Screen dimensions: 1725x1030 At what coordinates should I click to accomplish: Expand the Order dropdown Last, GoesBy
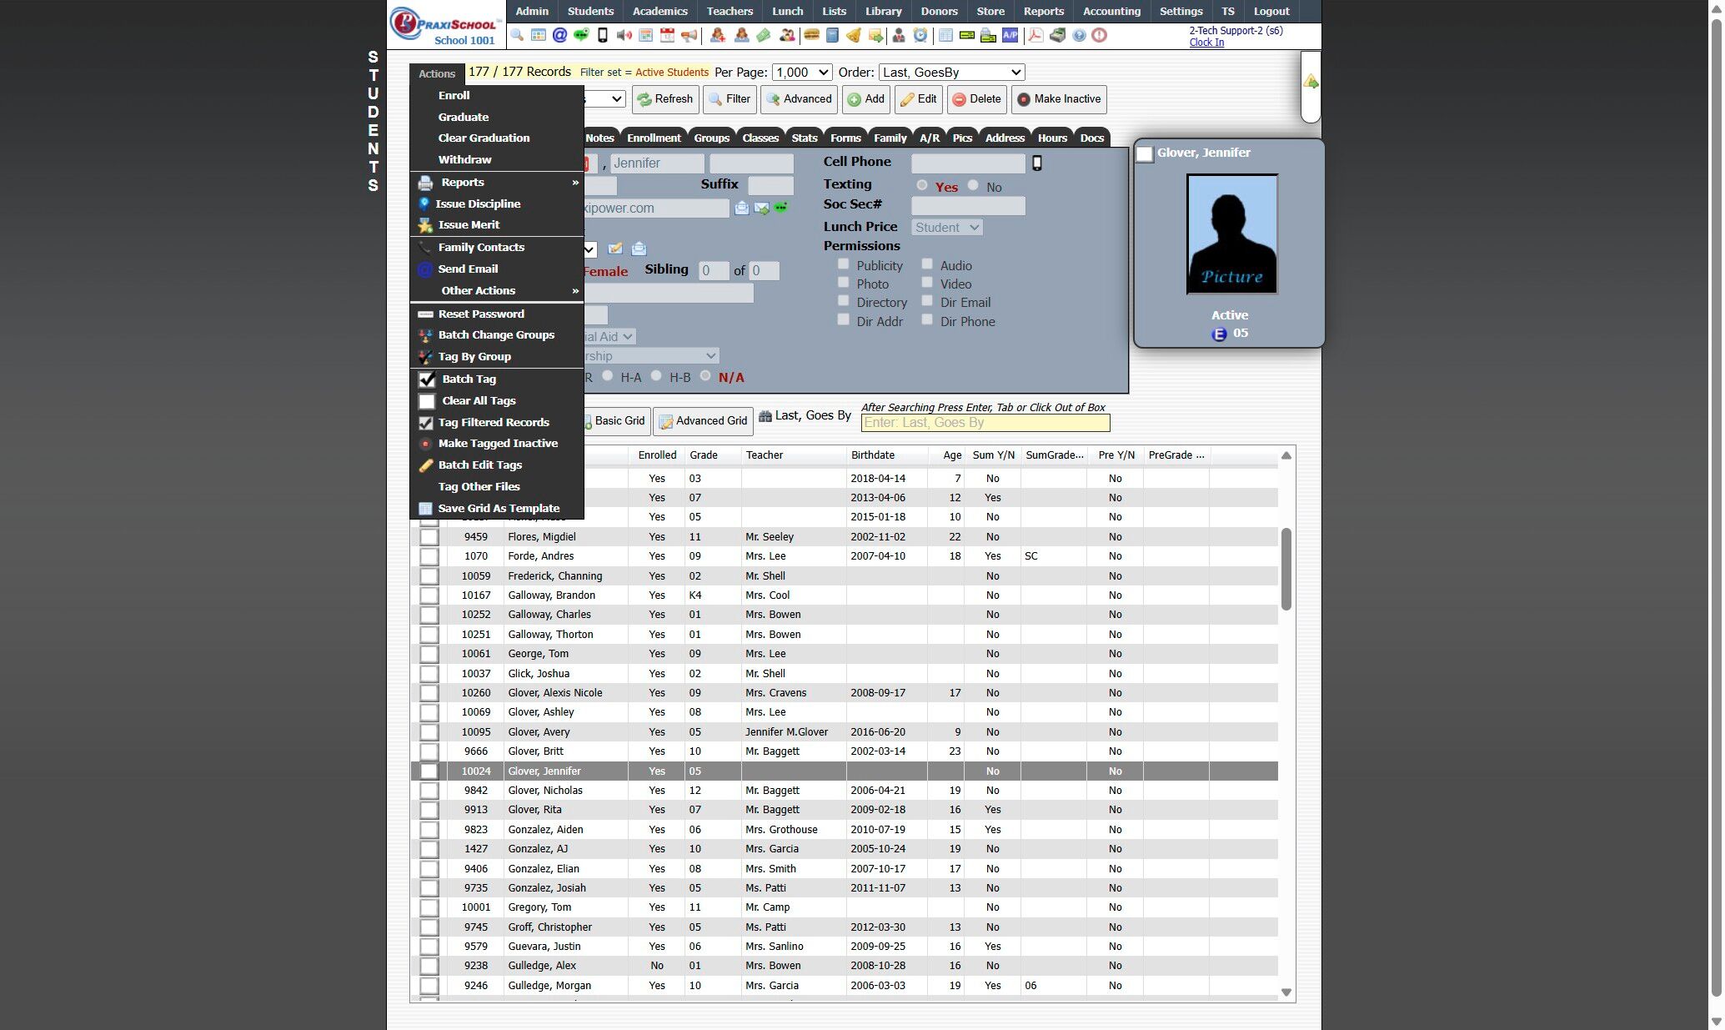(951, 73)
